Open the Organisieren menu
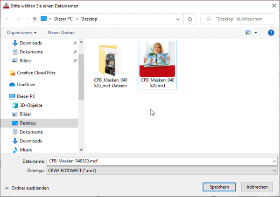The height and width of the screenshot is (197, 280). [x=22, y=33]
